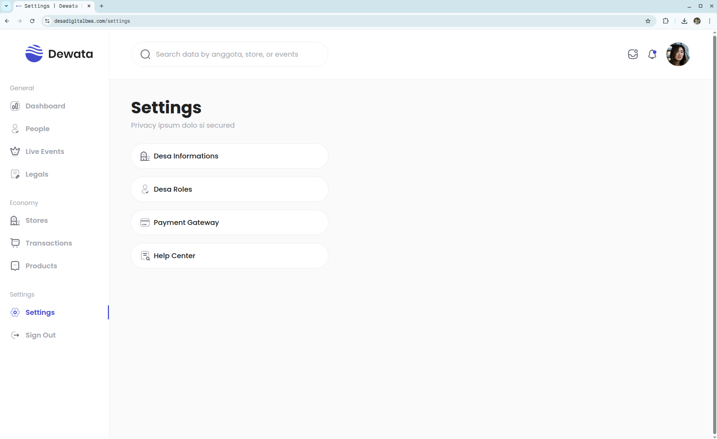
Task: Click the Sign Out arrow icon
Action: (15, 335)
